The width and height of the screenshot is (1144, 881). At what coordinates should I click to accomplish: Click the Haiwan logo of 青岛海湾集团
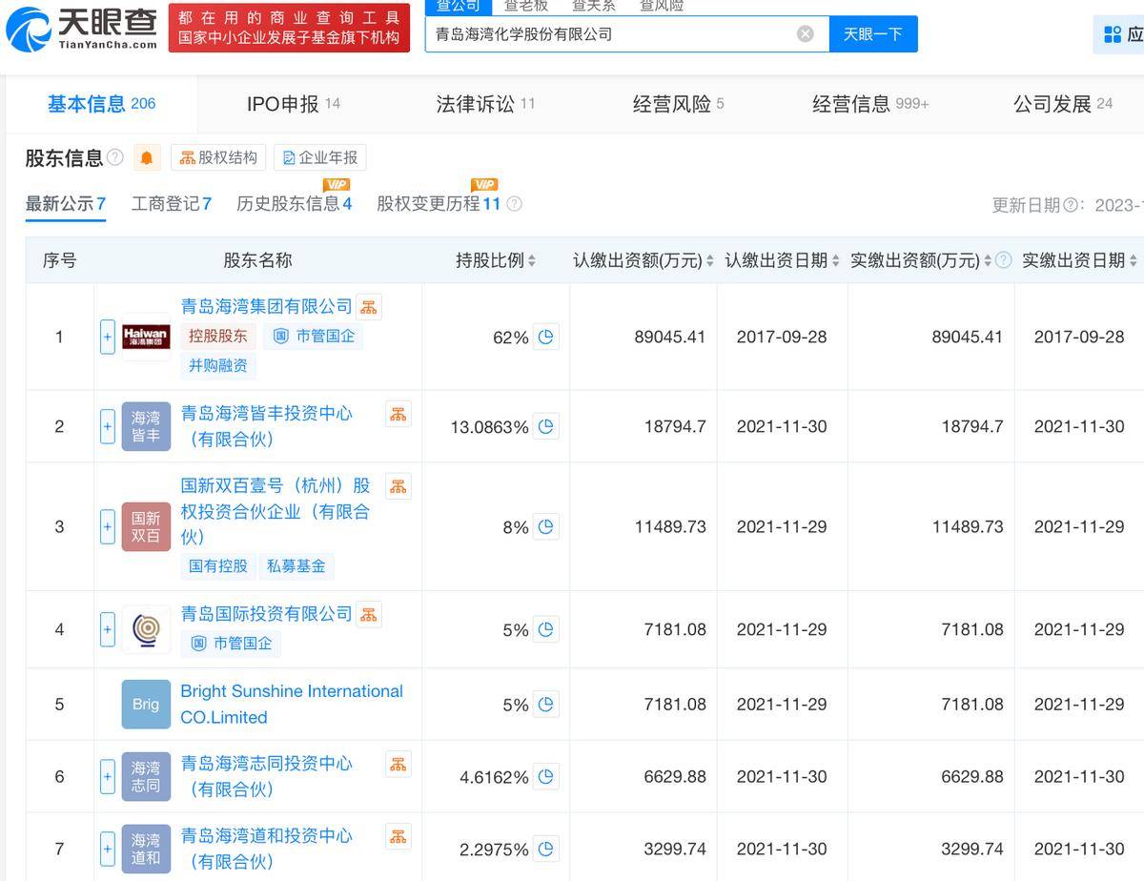(146, 337)
